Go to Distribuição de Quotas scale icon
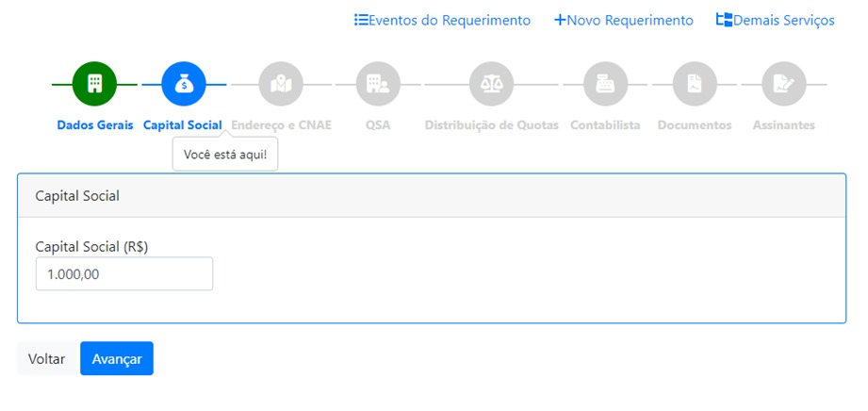Viewport: 868px width, 411px height. [491, 84]
